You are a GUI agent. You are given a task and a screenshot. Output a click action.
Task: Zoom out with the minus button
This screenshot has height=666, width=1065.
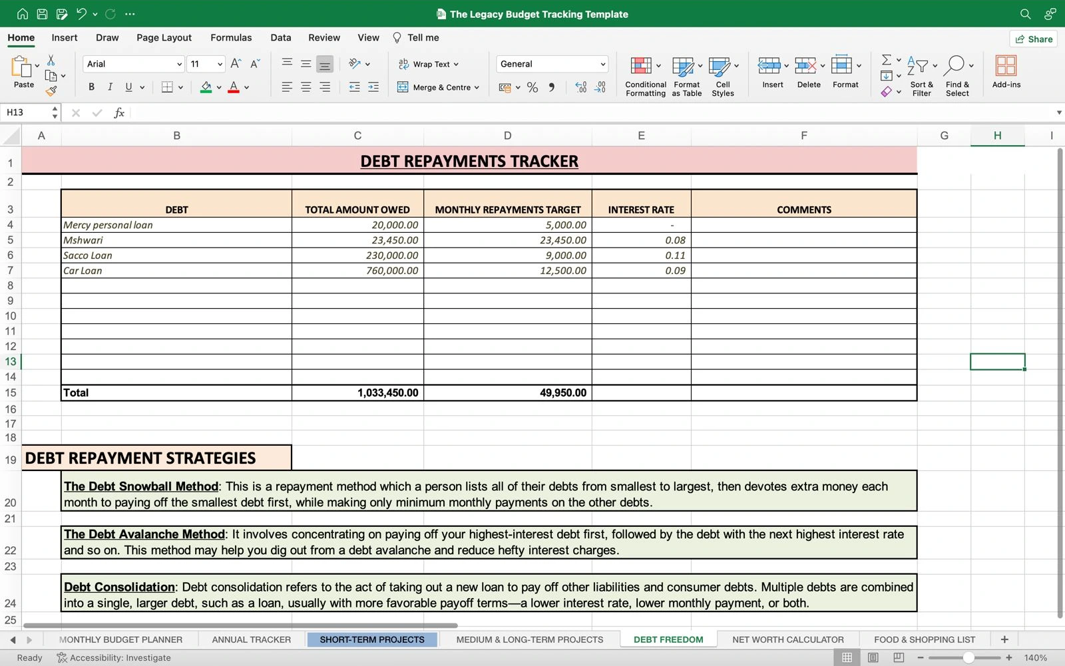coord(921,658)
